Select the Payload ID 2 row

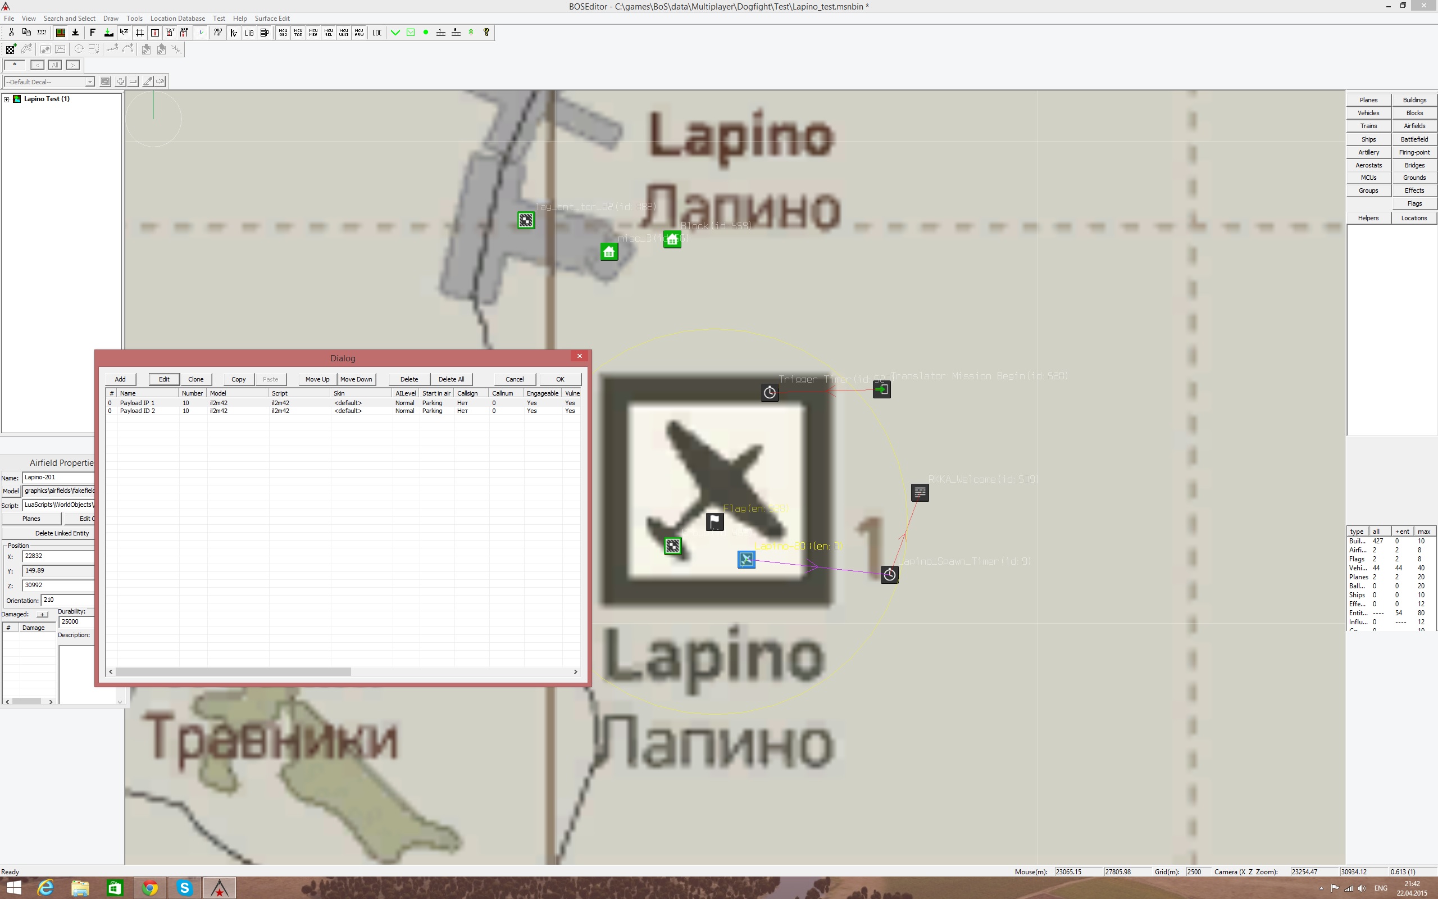(x=137, y=411)
